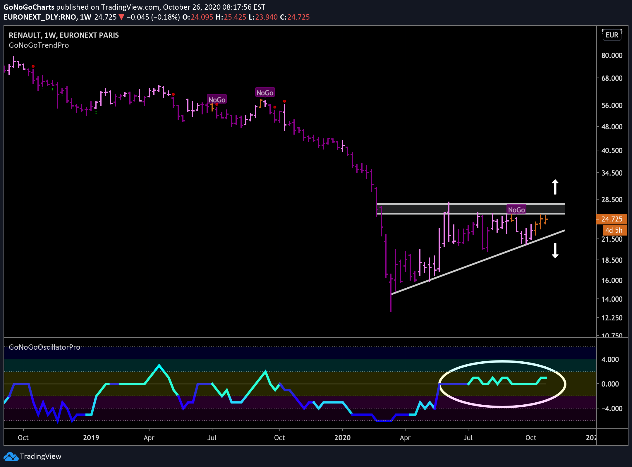Click the red dot marker near Oct 2018 high
This screenshot has width=632, height=467.
(x=33, y=66)
